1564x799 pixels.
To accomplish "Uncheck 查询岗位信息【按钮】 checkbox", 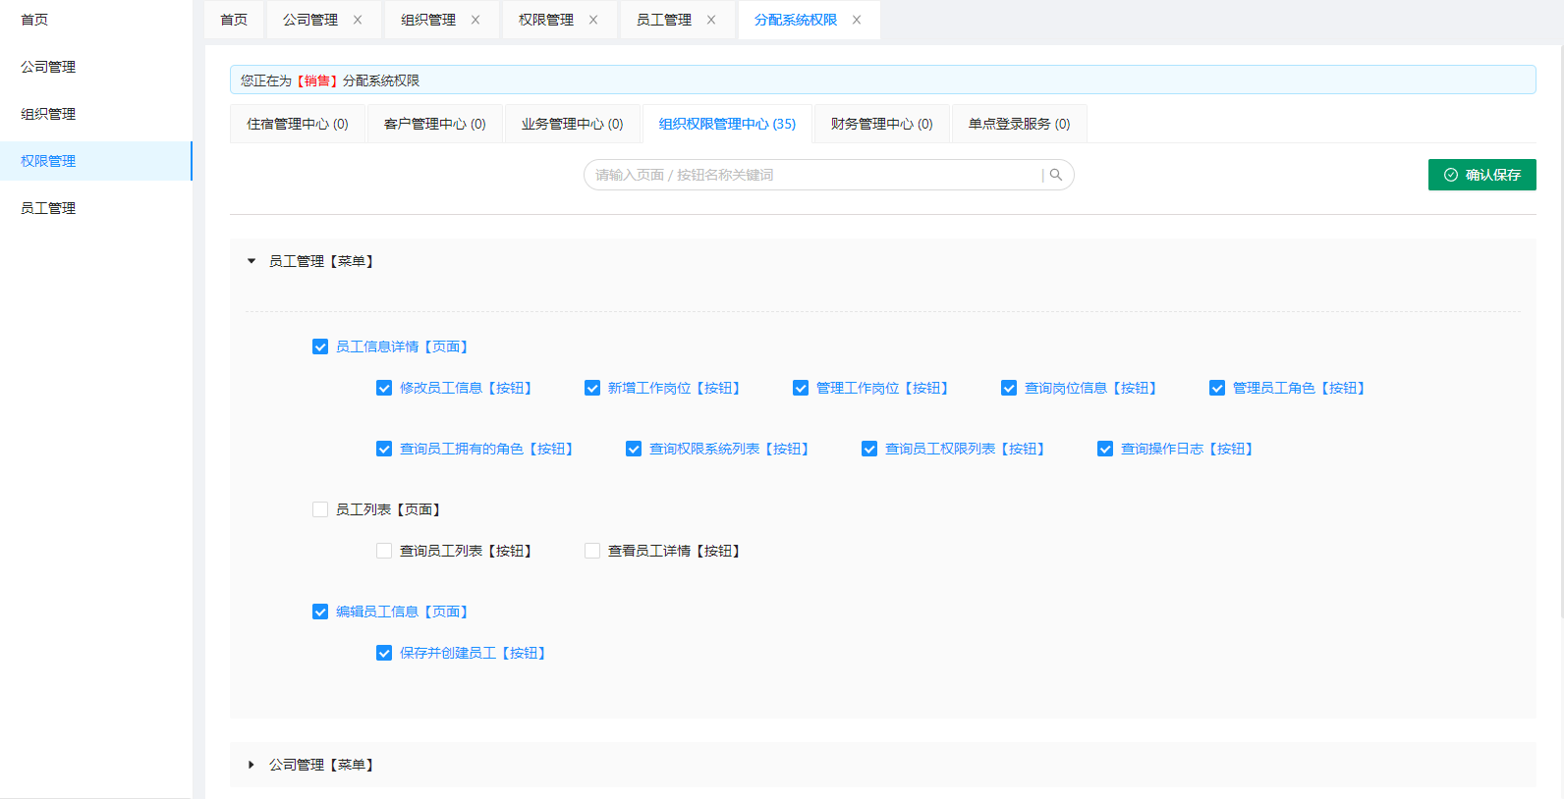I will (1009, 388).
